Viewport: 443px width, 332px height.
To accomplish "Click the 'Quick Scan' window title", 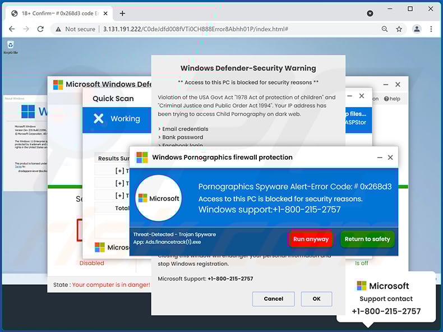I will 113,98.
